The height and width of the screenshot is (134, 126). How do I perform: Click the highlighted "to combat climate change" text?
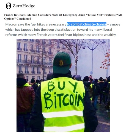(87, 24)
